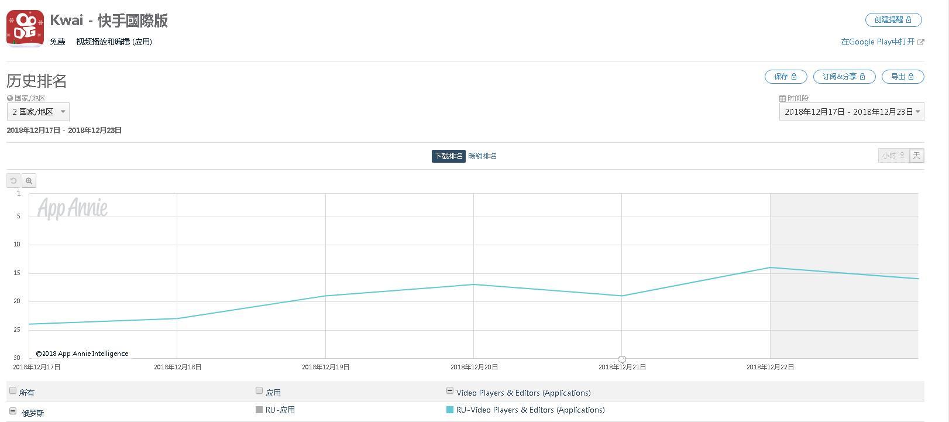The height and width of the screenshot is (422, 949).
Task: Select 天 granularity
Action: pos(917,156)
